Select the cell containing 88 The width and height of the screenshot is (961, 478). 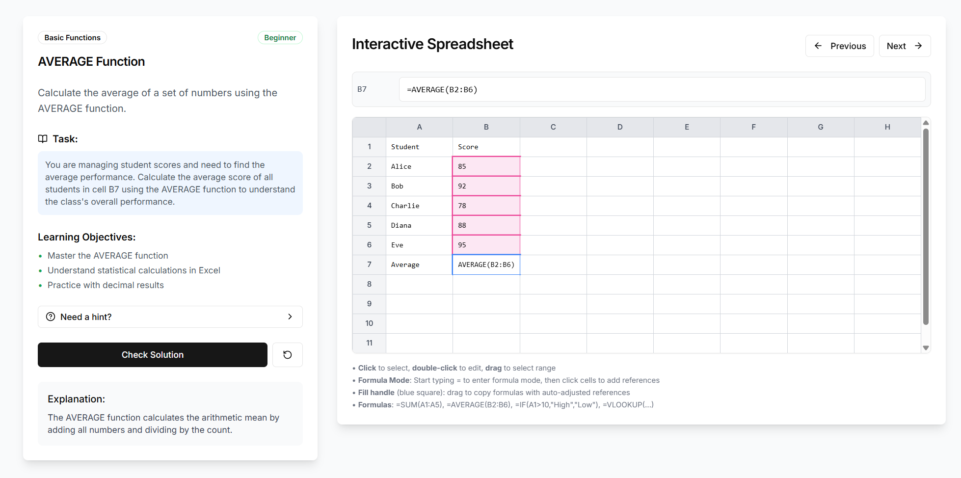point(486,225)
